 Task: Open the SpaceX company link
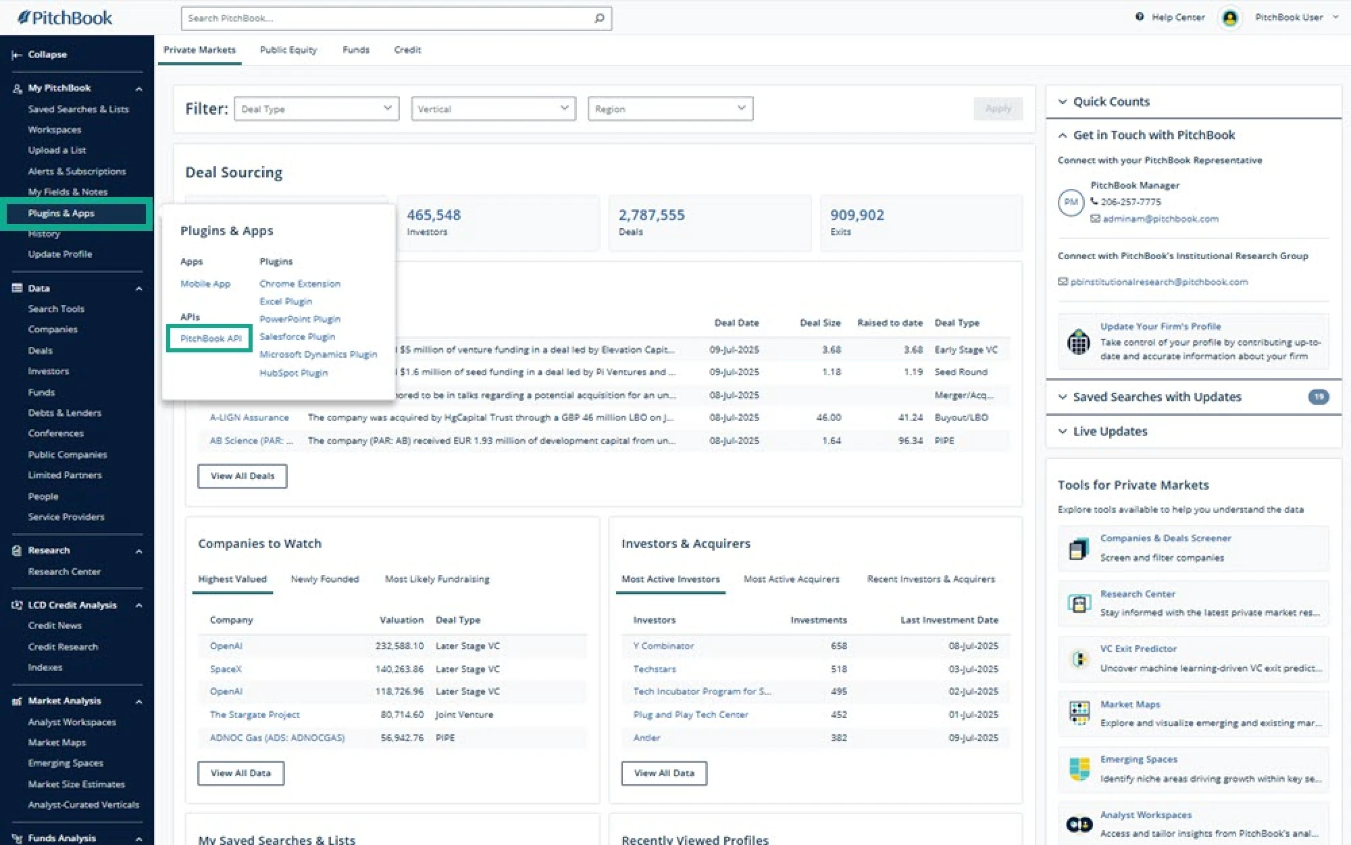pyautogui.click(x=226, y=669)
